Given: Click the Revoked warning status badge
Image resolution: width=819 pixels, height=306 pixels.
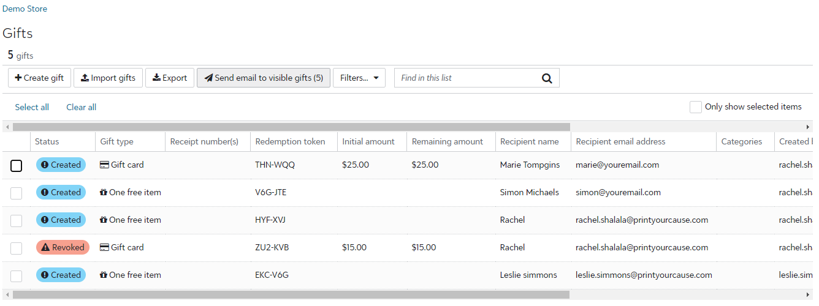Looking at the screenshot, I should (63, 247).
